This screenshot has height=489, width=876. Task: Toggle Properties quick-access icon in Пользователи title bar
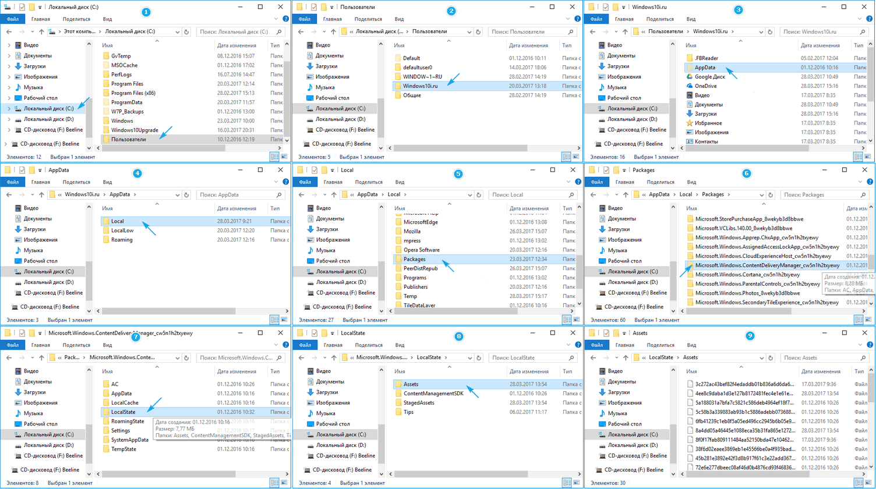[x=314, y=7]
